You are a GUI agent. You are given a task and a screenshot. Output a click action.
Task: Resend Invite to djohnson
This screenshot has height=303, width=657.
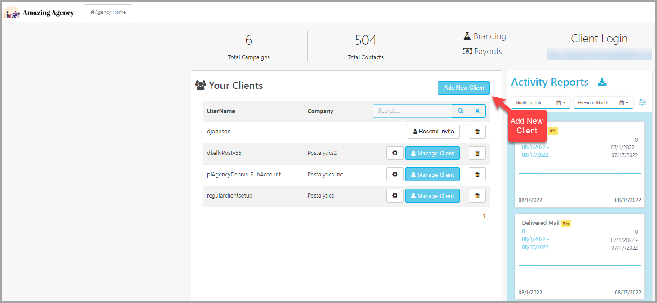pos(433,132)
